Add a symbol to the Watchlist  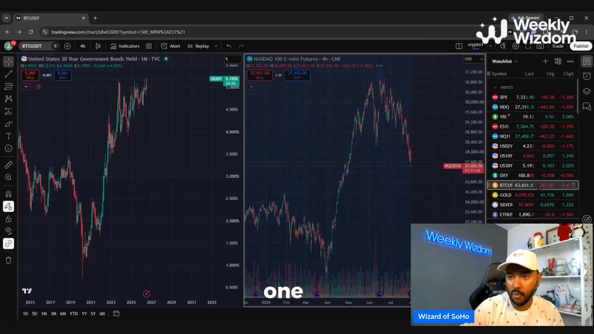(x=545, y=61)
